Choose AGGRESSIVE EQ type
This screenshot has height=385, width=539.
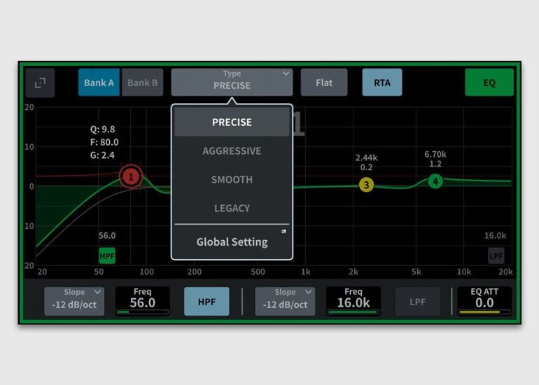[x=232, y=151]
